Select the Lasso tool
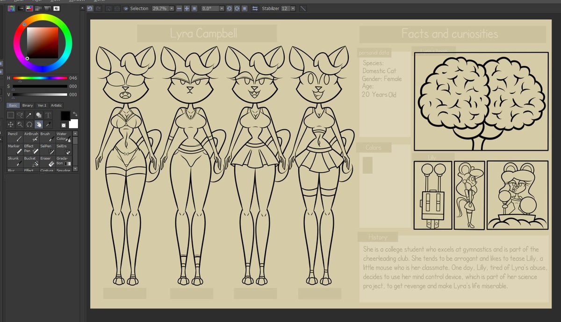Viewport: 561px width, 322px height. [20, 115]
